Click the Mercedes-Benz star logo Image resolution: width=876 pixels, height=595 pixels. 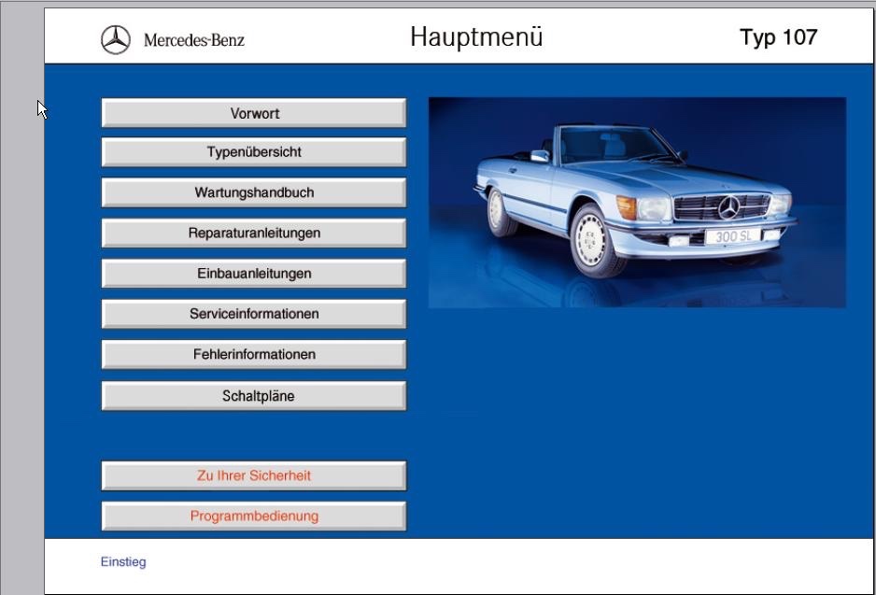[116, 39]
